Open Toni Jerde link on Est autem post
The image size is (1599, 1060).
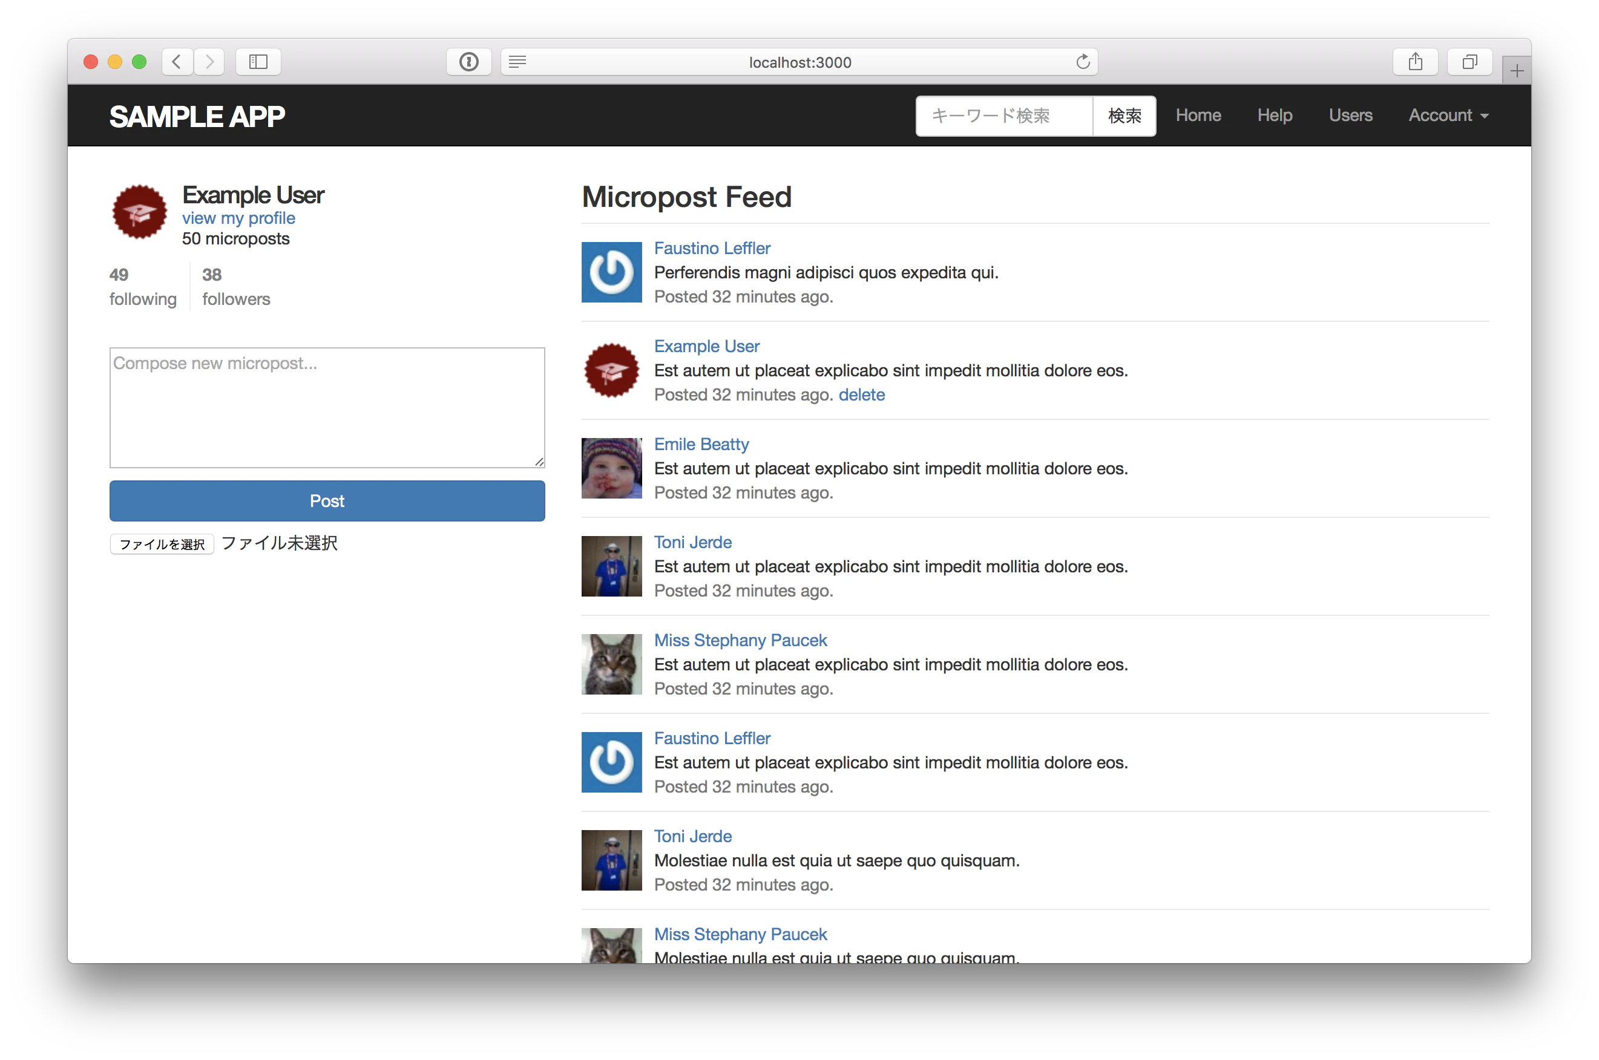pyautogui.click(x=692, y=542)
